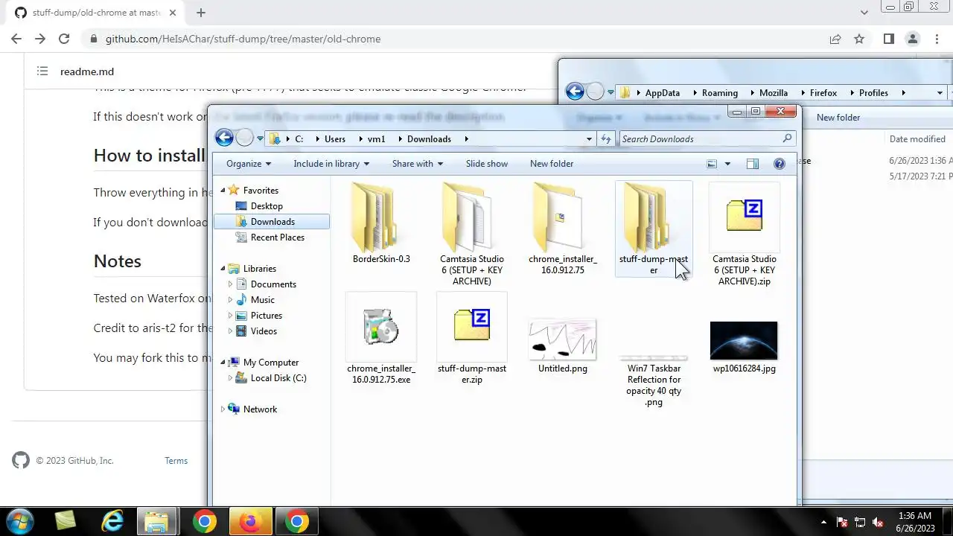This screenshot has width=953, height=536.
Task: Bookmark this page with star icon
Action: [x=859, y=39]
